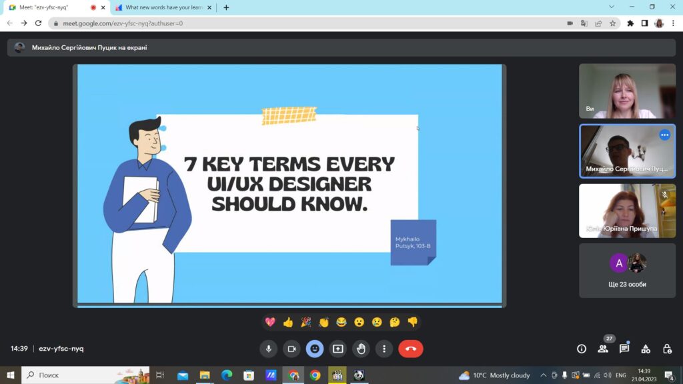Open more options three-dot menu

coord(384,349)
